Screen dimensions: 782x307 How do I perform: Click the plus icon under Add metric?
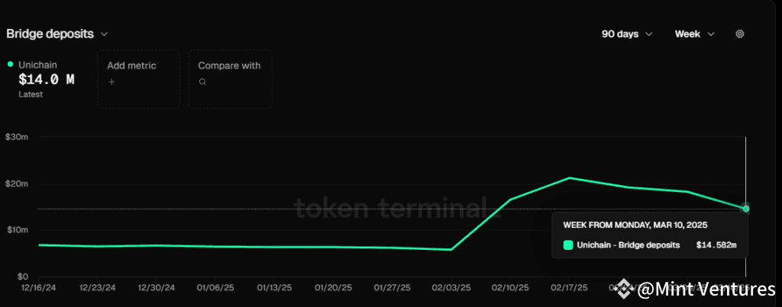111,82
